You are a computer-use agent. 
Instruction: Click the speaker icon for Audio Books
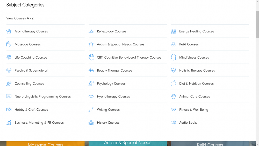point(173,122)
